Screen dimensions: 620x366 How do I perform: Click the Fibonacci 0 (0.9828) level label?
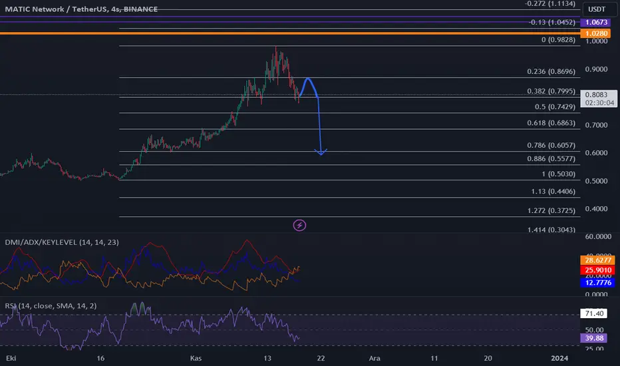tap(558, 39)
